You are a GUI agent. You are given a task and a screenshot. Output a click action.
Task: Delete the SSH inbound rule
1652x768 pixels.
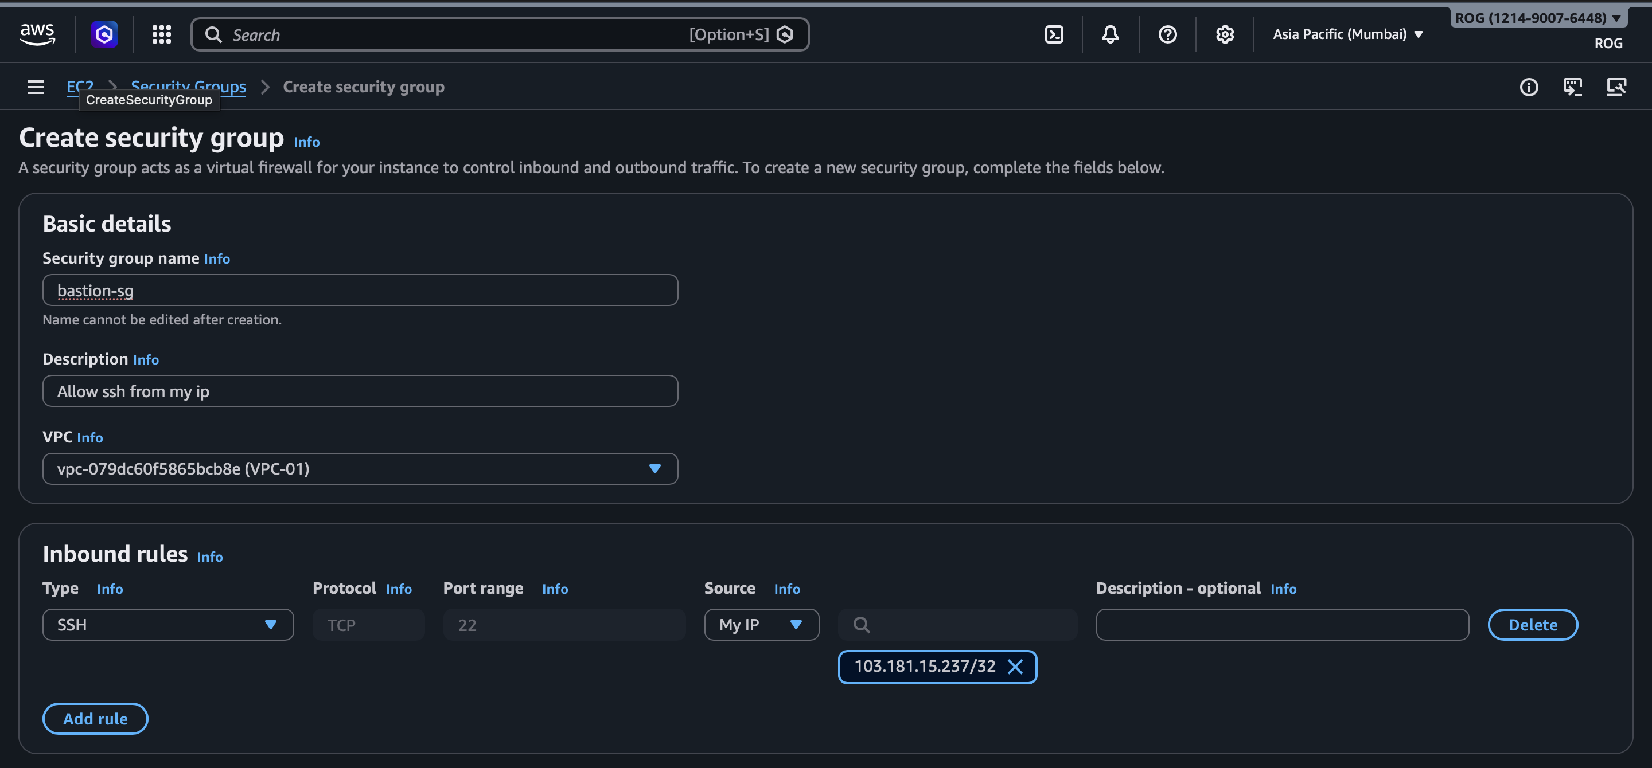click(x=1532, y=625)
